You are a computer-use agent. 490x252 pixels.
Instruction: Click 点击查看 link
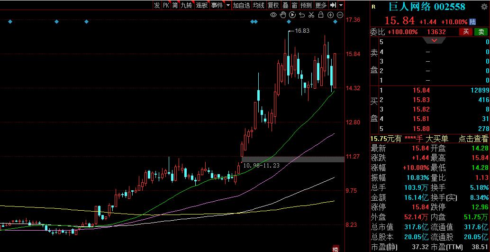click(473, 139)
